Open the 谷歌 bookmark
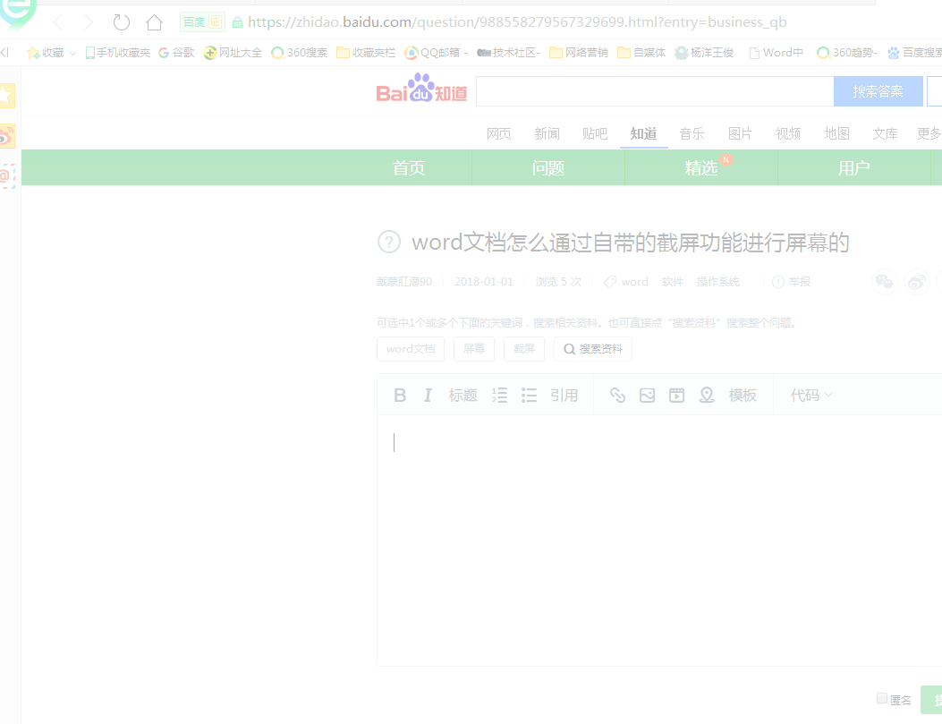Screen dimensions: 942x724 (176, 53)
